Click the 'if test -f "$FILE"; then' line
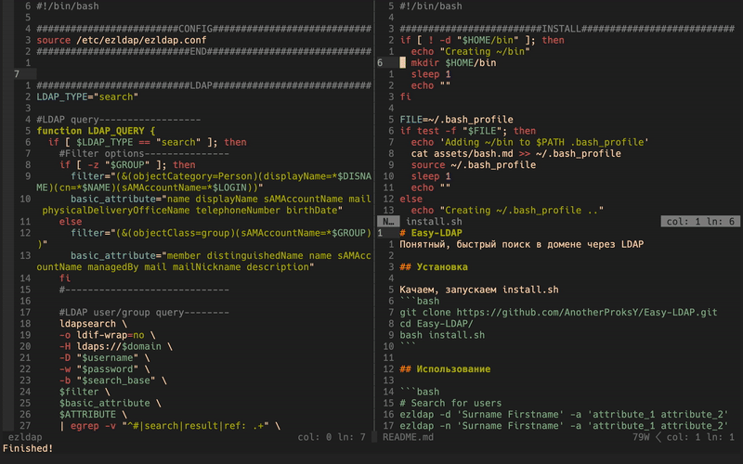The height and width of the screenshot is (464, 743). coord(468,131)
